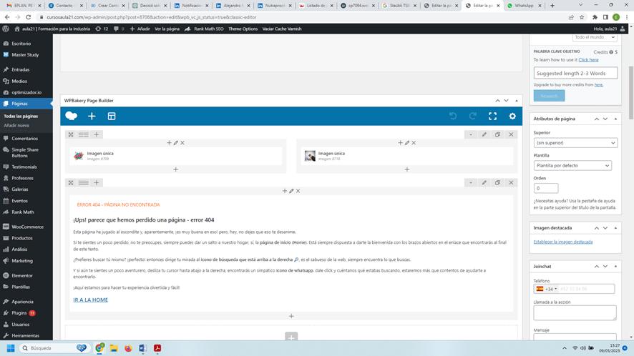Focus Llamada a la acción textarea
This screenshot has height=356, width=634.
point(575,312)
